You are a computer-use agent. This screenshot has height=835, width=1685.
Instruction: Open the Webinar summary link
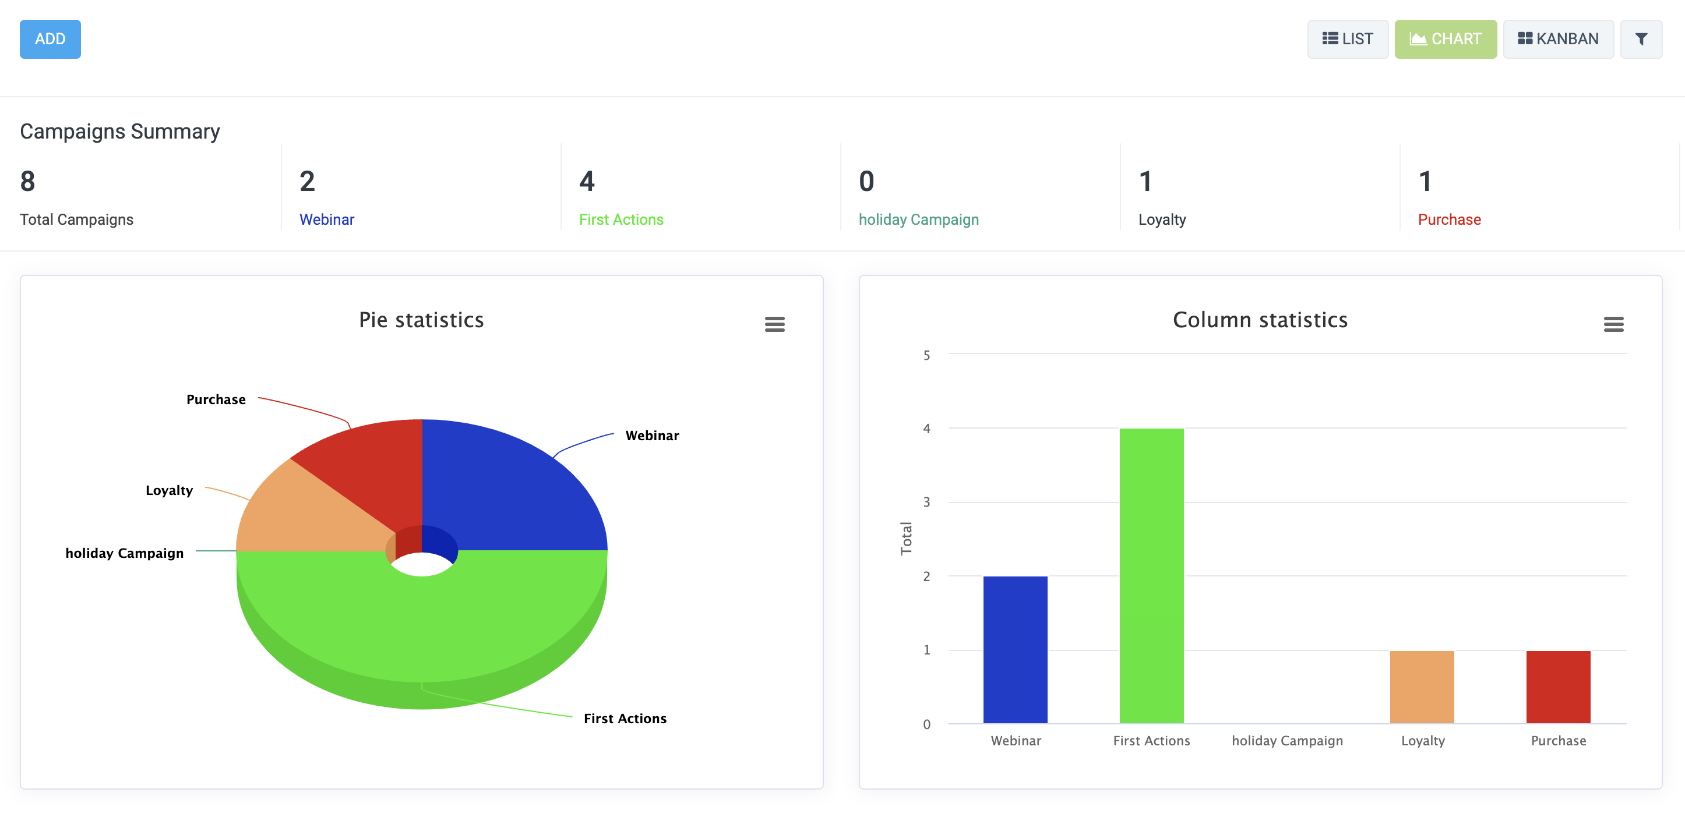326,220
